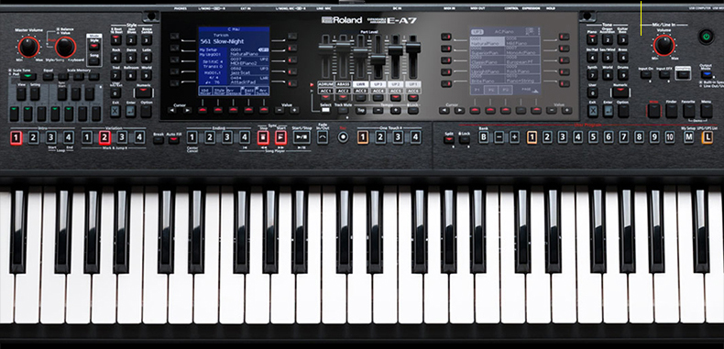This screenshot has height=349, width=724.
Task: Select the Brass tone button 6
Action: coord(622,57)
